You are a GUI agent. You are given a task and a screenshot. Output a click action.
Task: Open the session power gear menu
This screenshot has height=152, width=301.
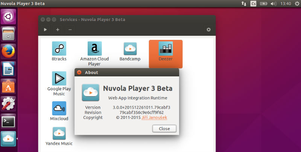click(x=297, y=3)
